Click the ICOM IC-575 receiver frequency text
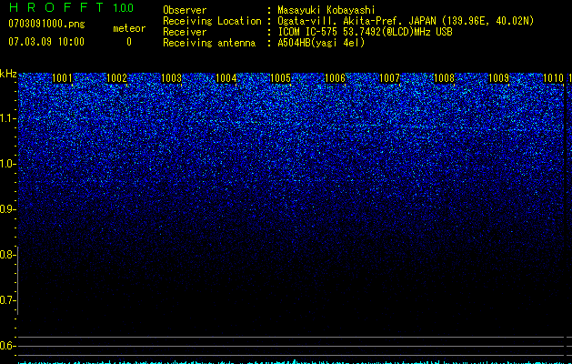The width and height of the screenshot is (572, 364). [x=365, y=32]
